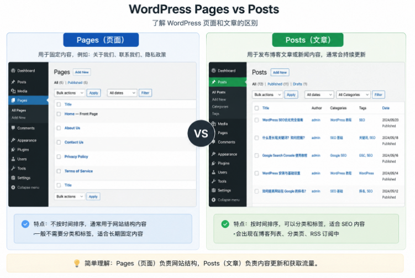415x278 pixels.
Task: Click bottom Apply button in Pages screenshot
Action: (93, 196)
